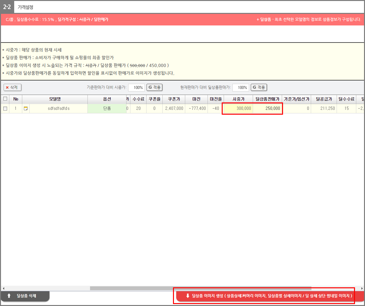
Task: Click the 딜공급가 column header
Action: (324, 99)
